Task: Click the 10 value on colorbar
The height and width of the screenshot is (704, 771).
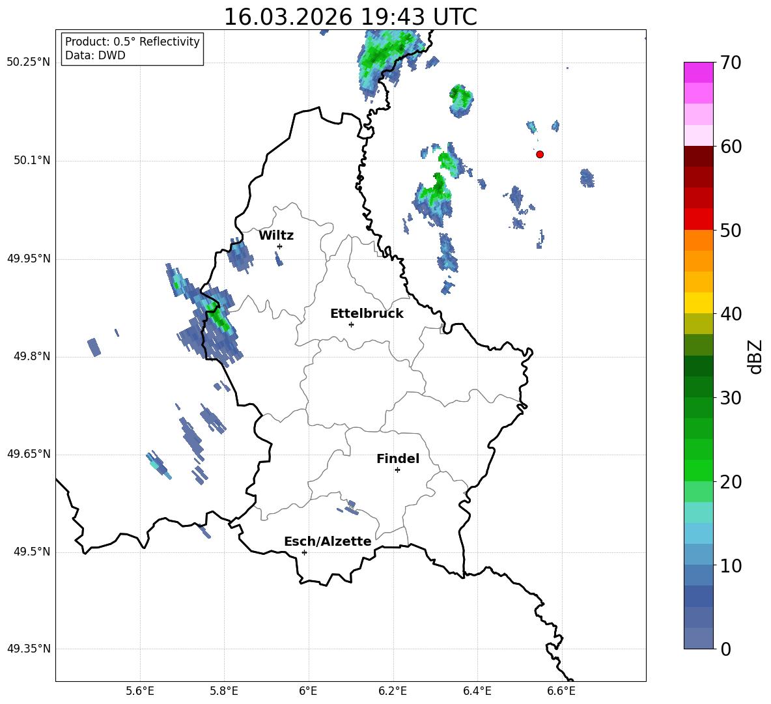Action: pyautogui.click(x=731, y=565)
